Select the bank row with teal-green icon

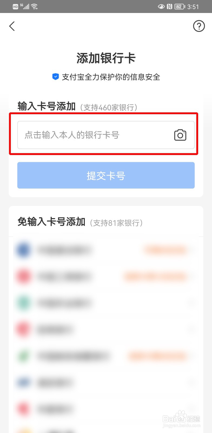[x=106, y=303]
